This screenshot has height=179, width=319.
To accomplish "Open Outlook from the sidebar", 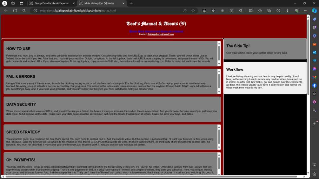I will [x=314, y=52].
